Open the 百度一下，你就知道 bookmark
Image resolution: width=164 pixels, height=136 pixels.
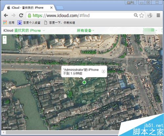click(60, 23)
